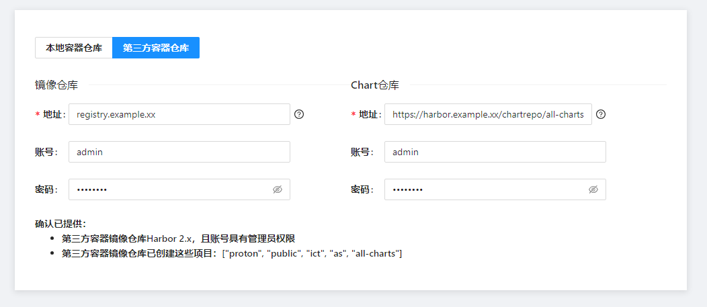Click the 确认已提供 label
This screenshot has height=307, width=707.
pyautogui.click(x=60, y=224)
